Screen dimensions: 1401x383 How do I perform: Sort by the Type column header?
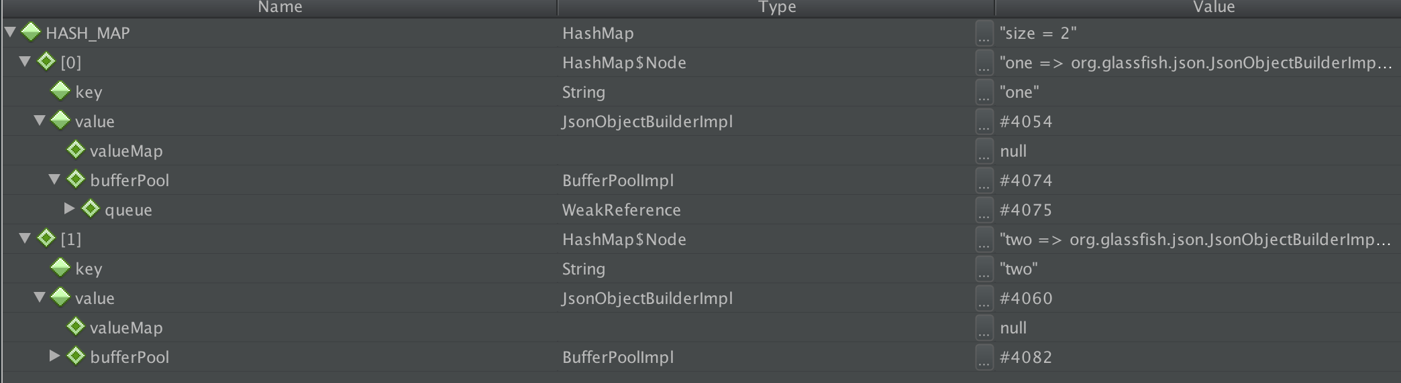776,7
